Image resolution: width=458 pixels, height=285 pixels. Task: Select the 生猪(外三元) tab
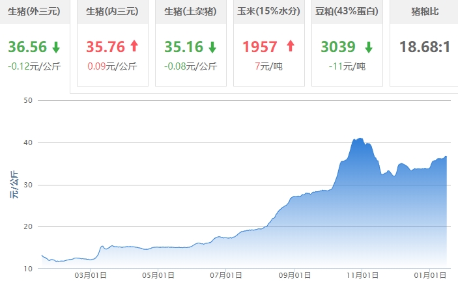coord(34,12)
